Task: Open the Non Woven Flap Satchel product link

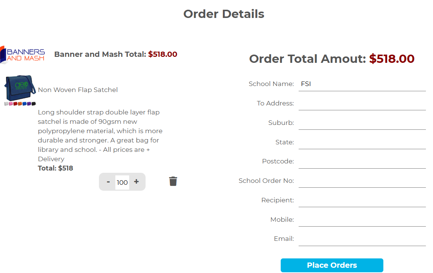Action: click(x=78, y=90)
